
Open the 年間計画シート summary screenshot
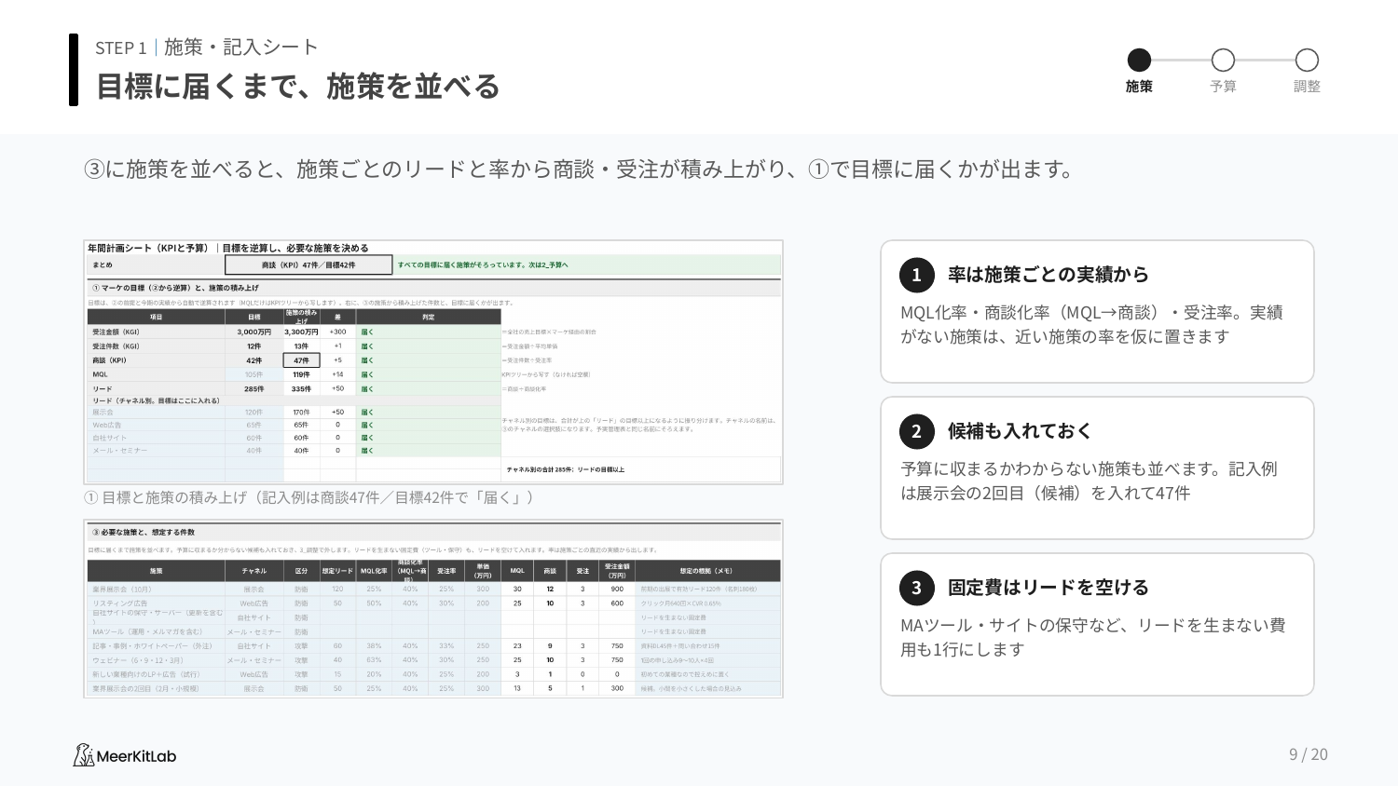pos(433,362)
